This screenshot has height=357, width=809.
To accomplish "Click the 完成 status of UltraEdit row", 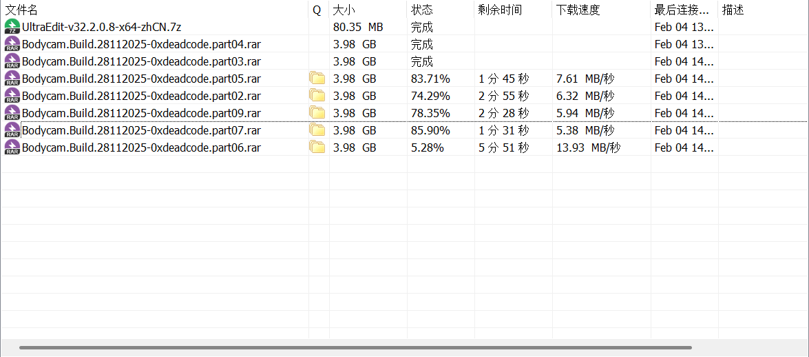I will pos(422,27).
